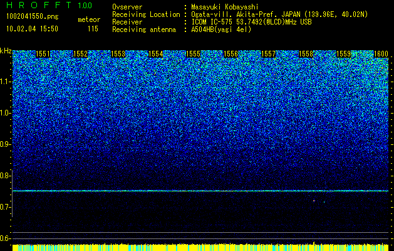
Task: Click the 1556 time marker
Action: [x=231, y=54]
